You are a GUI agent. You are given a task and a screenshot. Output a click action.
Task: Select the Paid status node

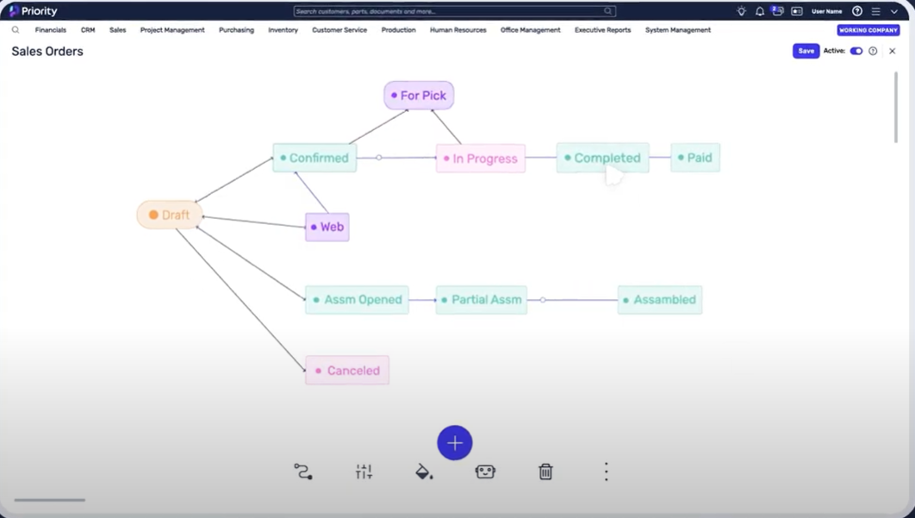coord(695,158)
